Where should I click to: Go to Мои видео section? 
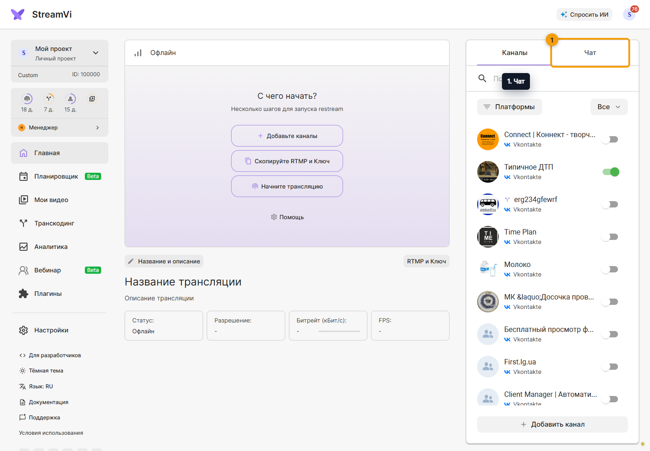pyautogui.click(x=60, y=200)
